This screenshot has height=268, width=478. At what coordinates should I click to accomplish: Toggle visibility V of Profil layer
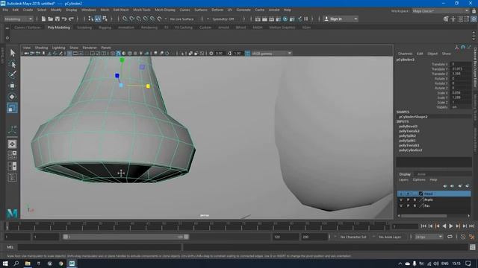tap(401, 200)
